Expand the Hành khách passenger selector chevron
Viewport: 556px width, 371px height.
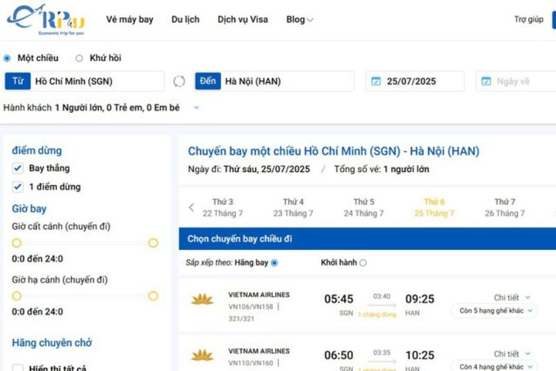pos(196,108)
